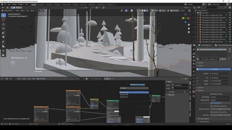Open the File menu

[5, 4]
